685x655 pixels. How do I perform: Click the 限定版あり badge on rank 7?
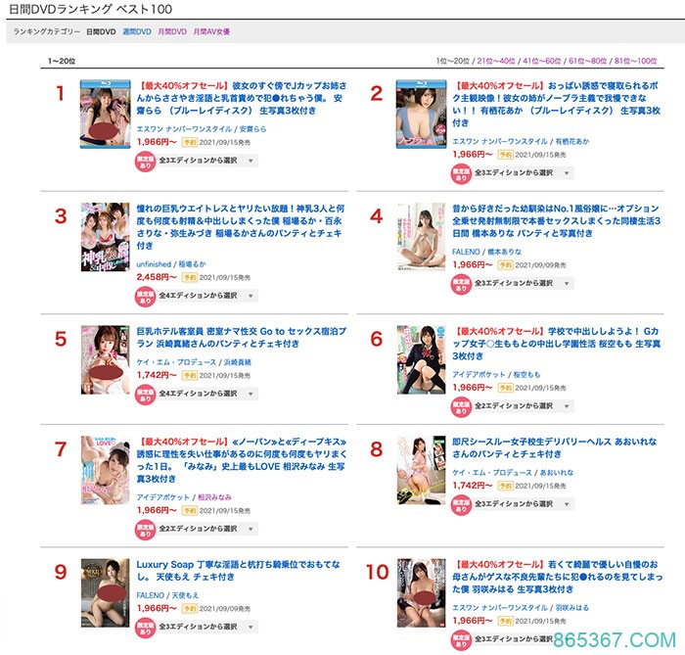click(x=145, y=531)
